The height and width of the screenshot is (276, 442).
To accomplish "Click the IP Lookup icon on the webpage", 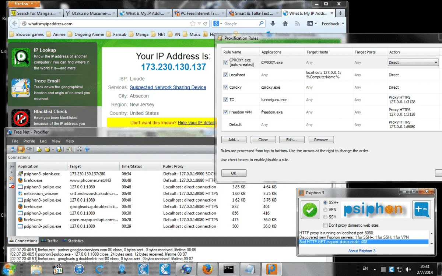I will pos(21,57).
